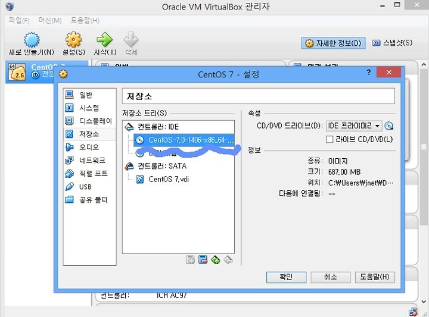Click the add controller icon below storage tree
Viewport: 429px width, 317px height.
tap(216, 259)
